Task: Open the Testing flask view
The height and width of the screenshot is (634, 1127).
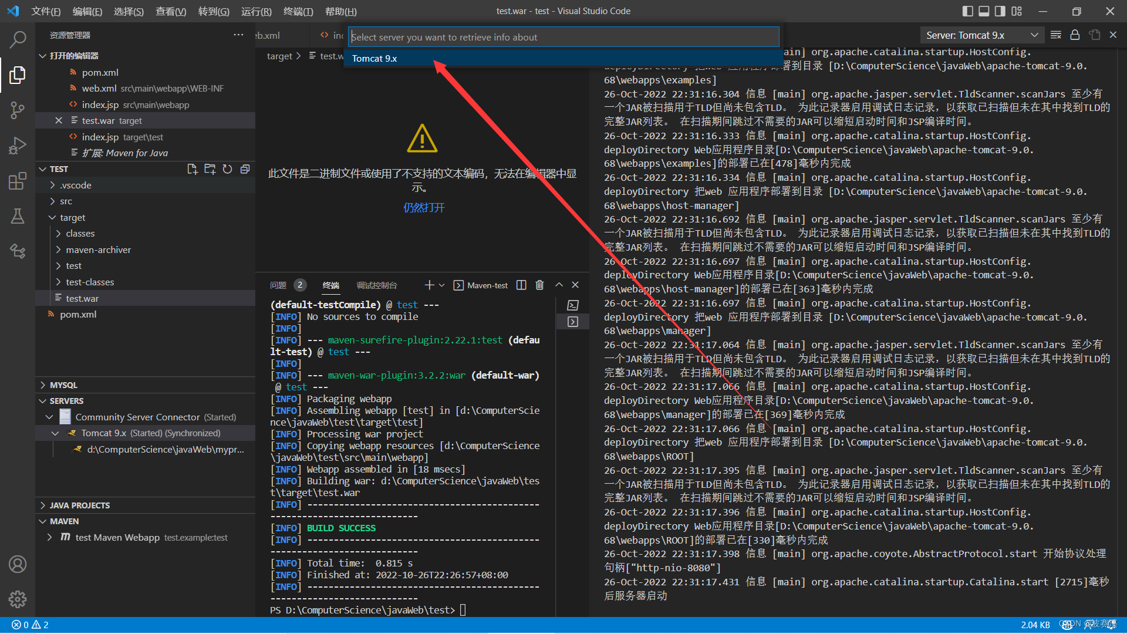Action: tap(18, 216)
